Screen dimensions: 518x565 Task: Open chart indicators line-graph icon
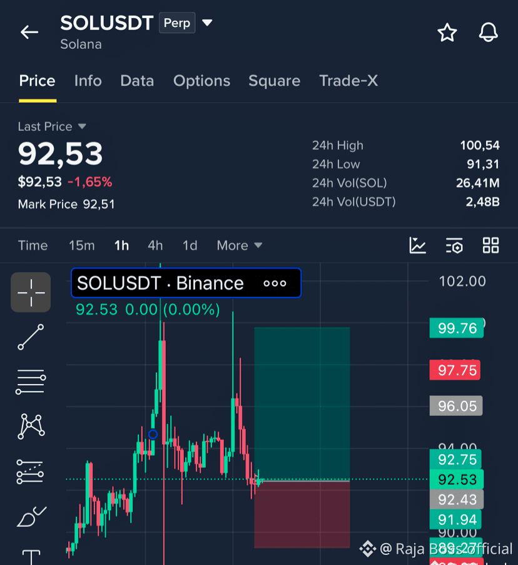(x=417, y=246)
